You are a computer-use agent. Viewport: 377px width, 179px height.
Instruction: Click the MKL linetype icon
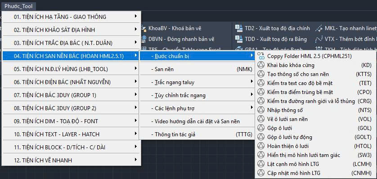click(319, 28)
